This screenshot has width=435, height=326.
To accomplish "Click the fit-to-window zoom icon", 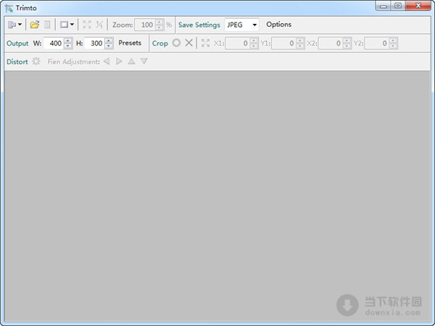I will click(87, 25).
